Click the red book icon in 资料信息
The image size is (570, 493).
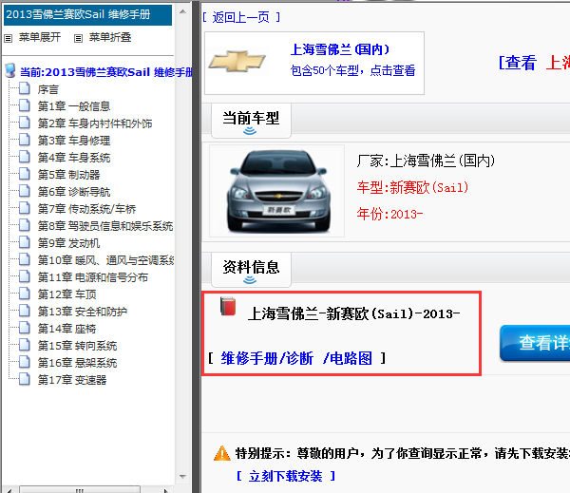click(228, 306)
